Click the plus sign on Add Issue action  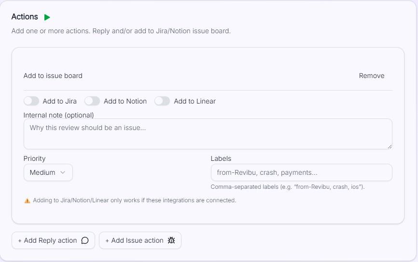pyautogui.click(x=107, y=240)
